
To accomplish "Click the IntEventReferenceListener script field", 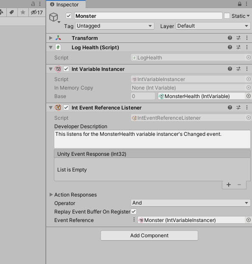I will 188,118.
